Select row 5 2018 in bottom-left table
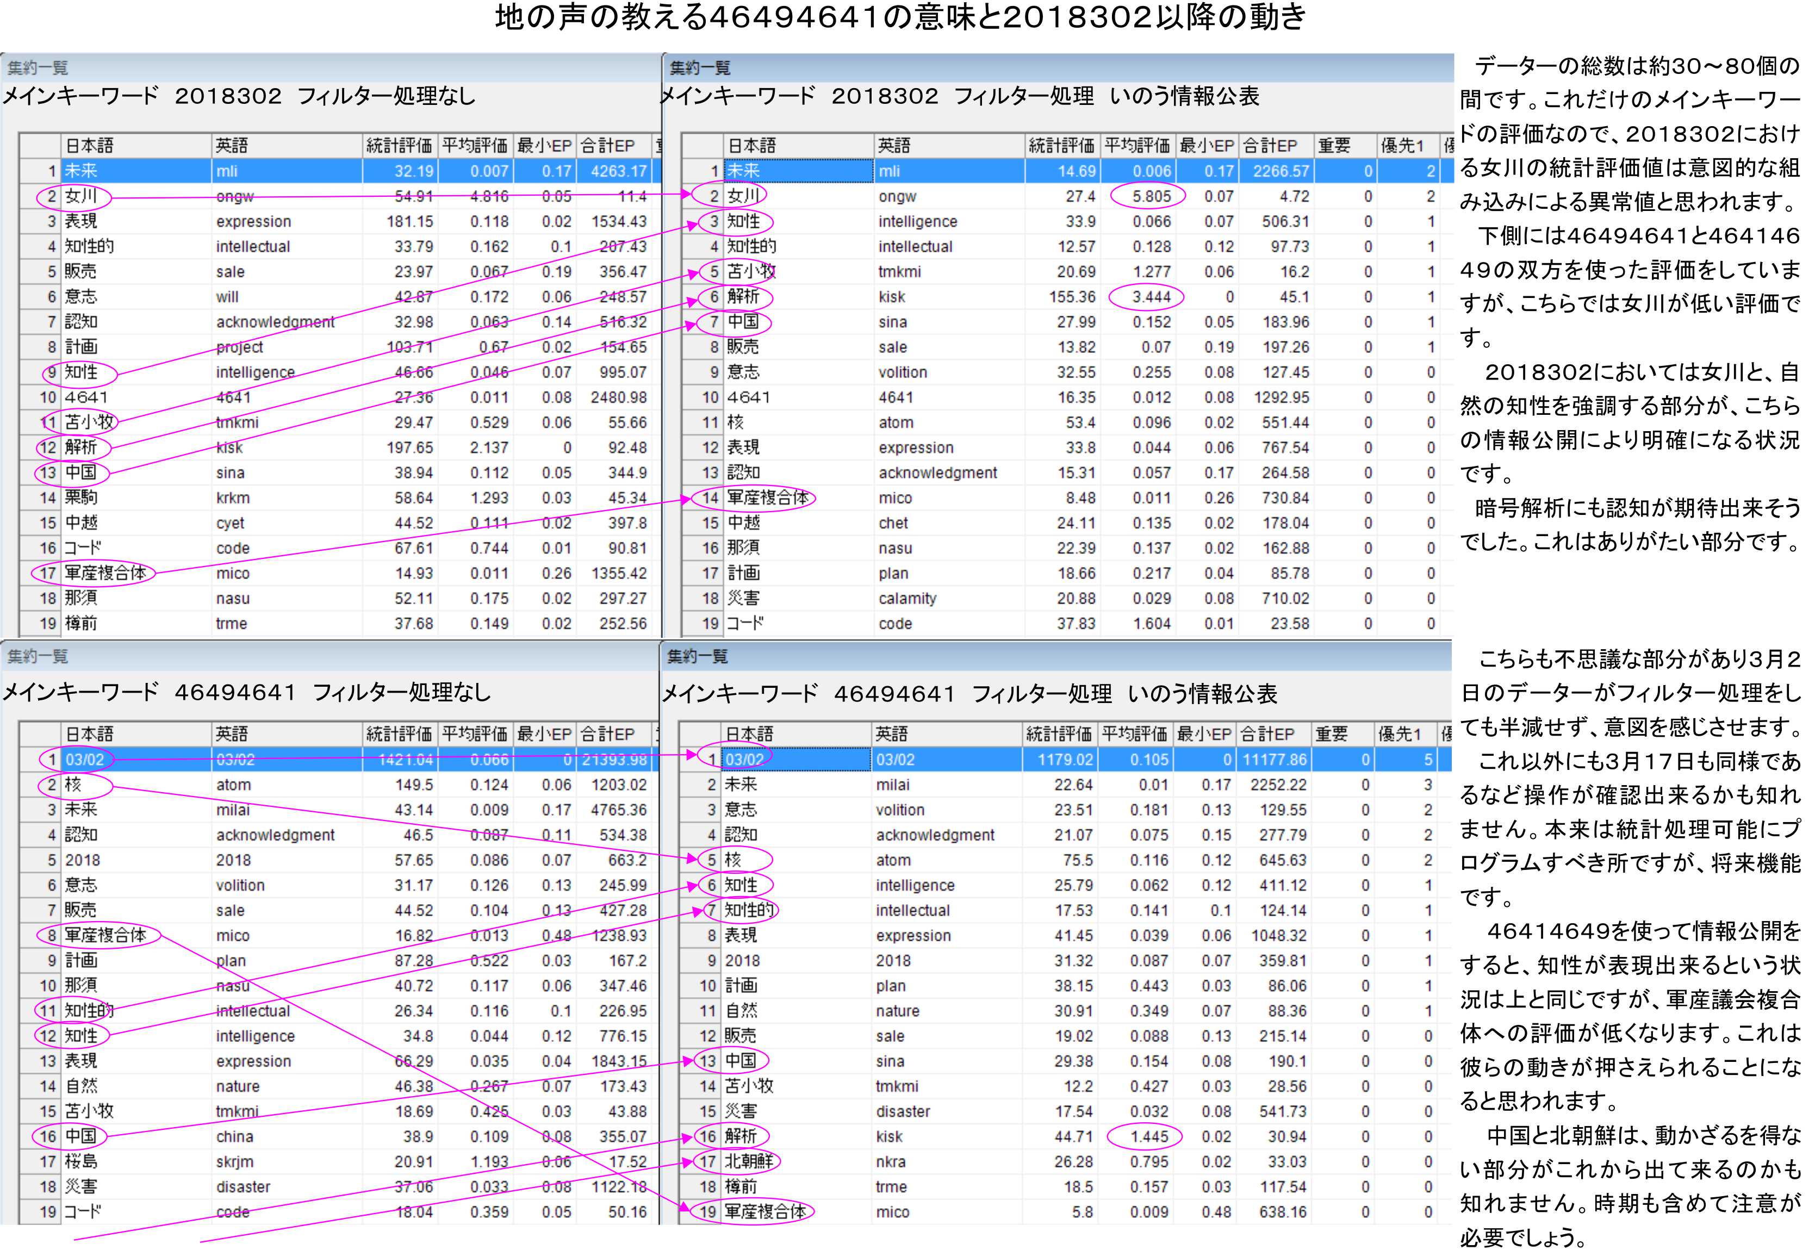The height and width of the screenshot is (1250, 1815). [82, 860]
